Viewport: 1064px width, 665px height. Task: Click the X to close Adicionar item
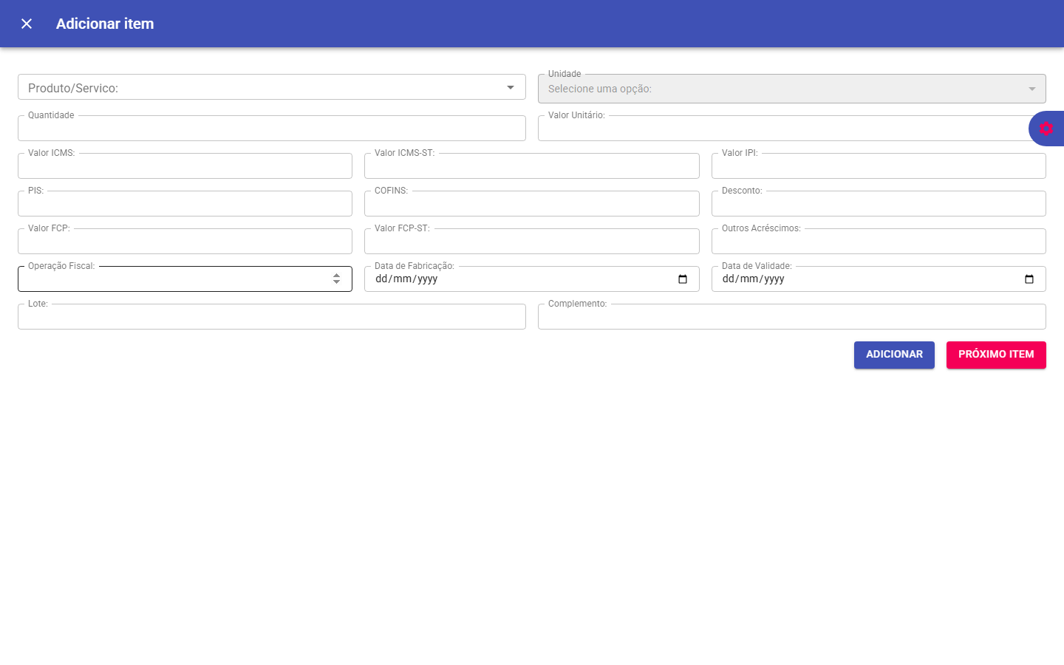click(26, 23)
